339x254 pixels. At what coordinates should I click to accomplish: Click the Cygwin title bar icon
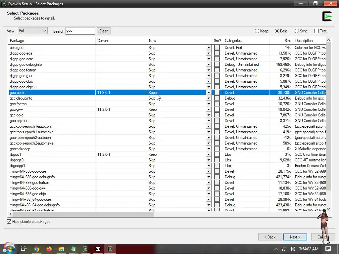(x=3, y=4)
